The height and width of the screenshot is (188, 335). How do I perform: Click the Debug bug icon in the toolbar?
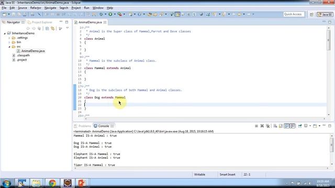pos(101,14)
